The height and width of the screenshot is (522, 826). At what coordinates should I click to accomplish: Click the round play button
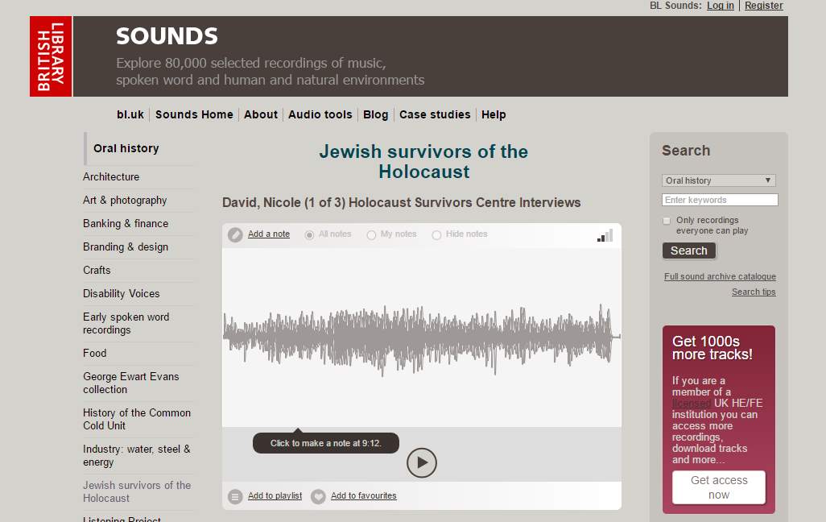[x=421, y=462]
